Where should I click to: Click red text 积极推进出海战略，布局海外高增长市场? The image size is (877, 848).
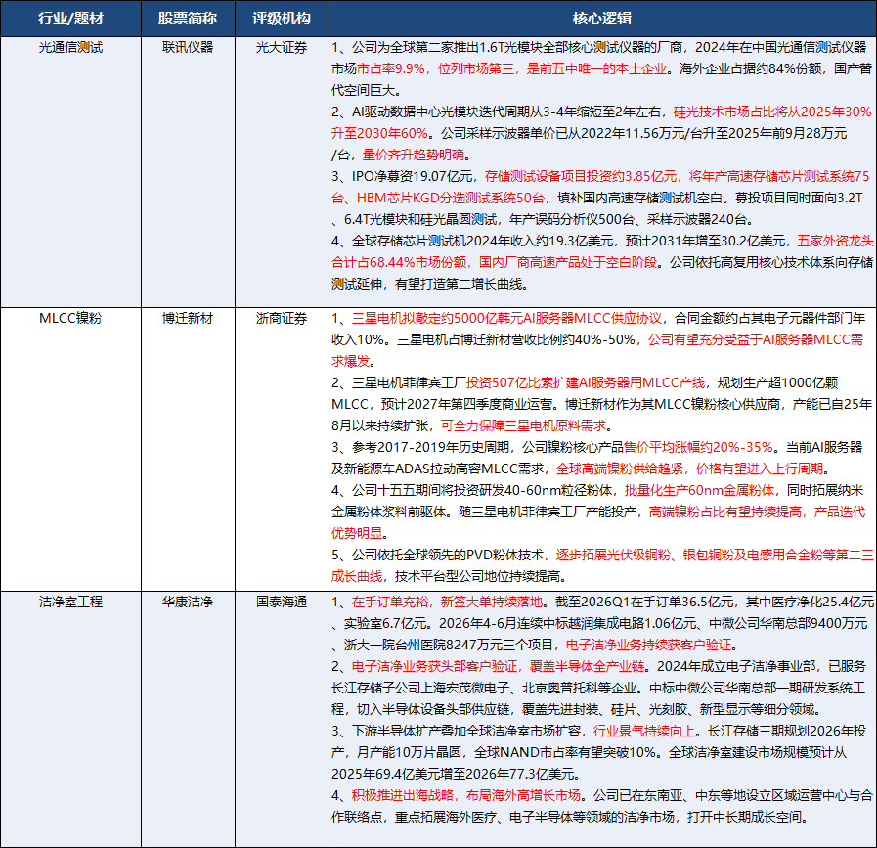466,795
